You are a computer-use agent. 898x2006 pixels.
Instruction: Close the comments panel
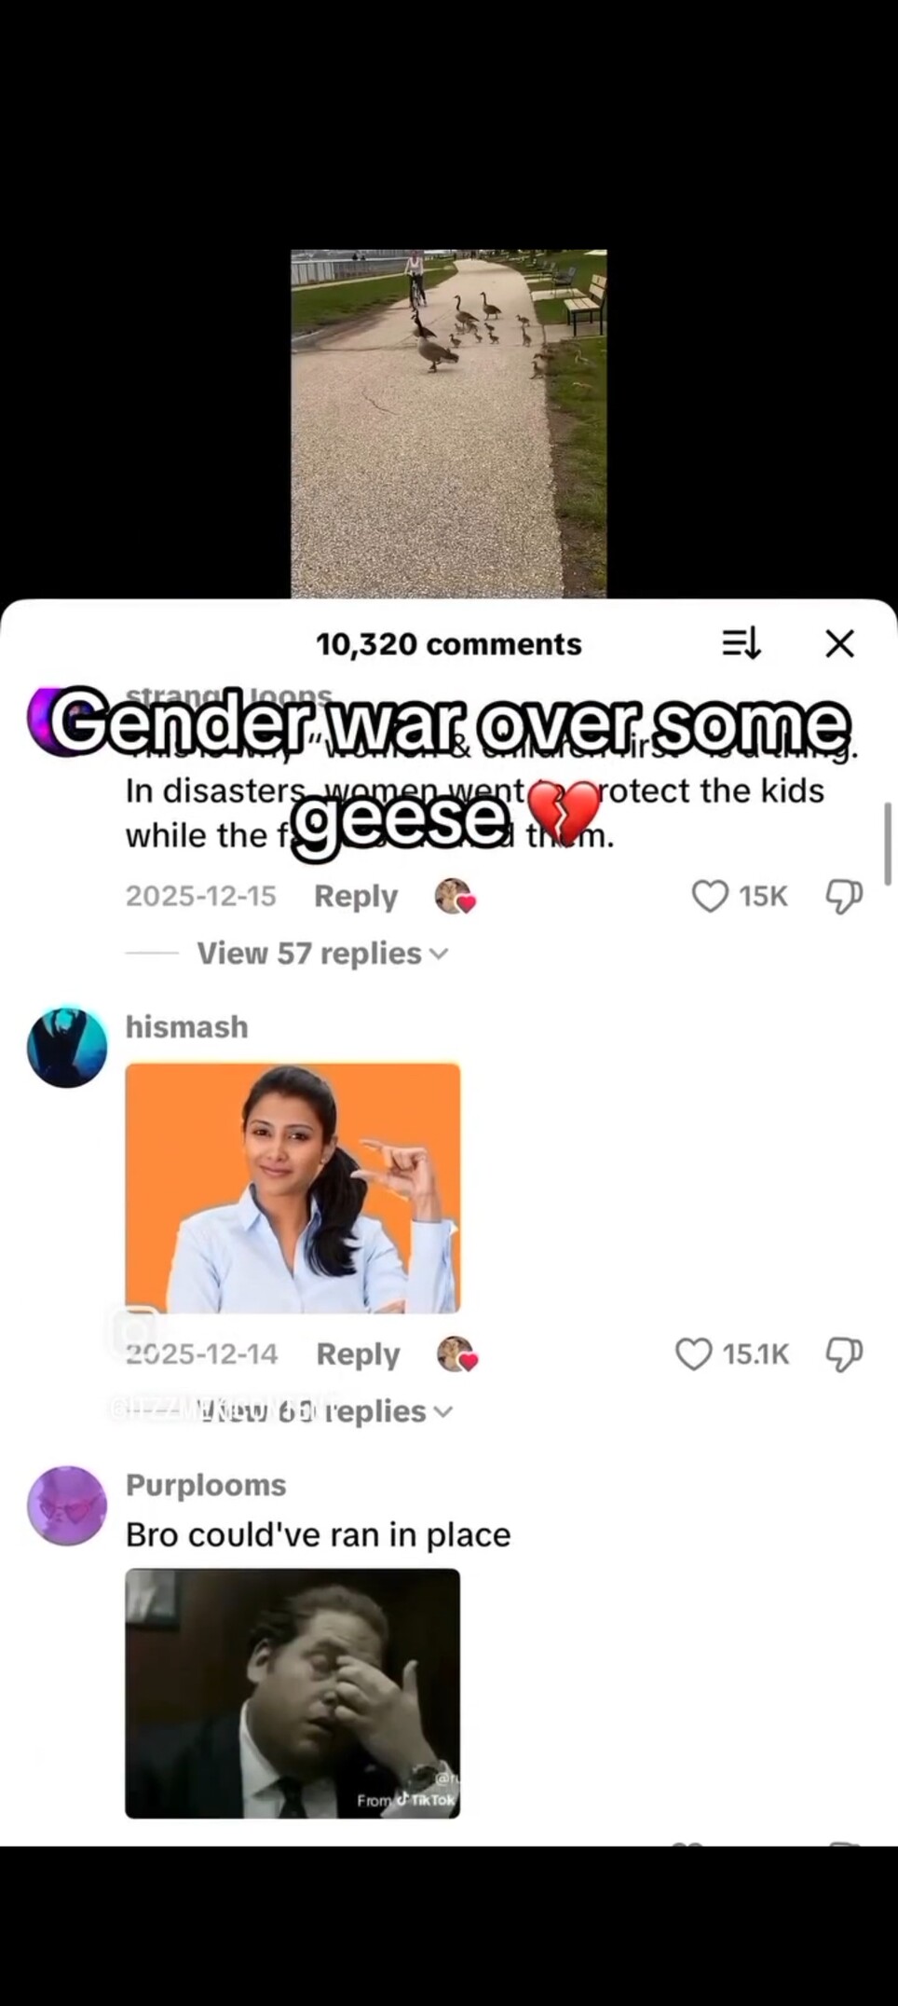(839, 643)
